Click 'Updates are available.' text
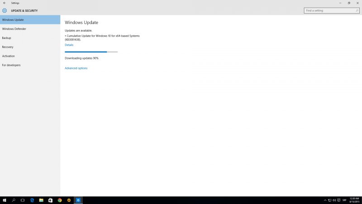362x204 pixels. pos(78,30)
